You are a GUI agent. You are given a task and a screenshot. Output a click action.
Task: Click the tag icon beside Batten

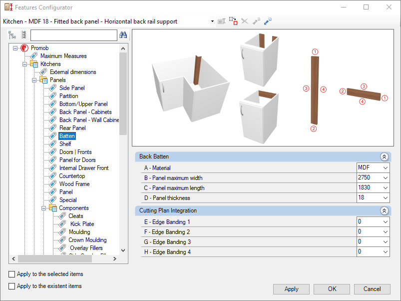[52, 136]
